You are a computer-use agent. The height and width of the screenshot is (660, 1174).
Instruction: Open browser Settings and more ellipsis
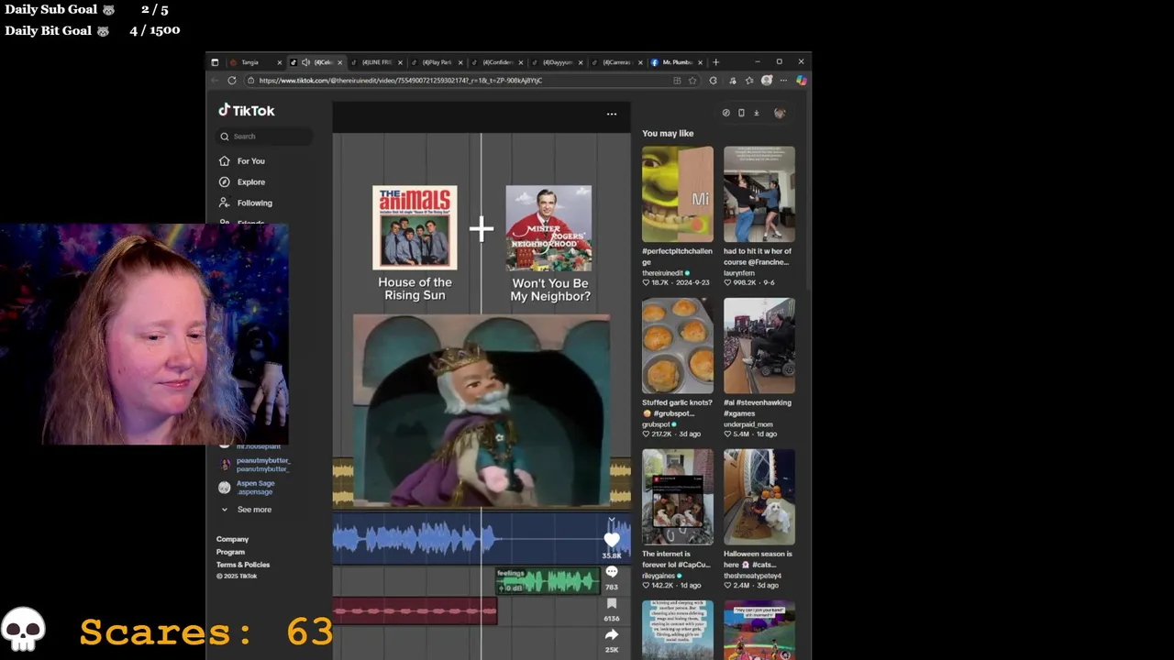(x=783, y=81)
